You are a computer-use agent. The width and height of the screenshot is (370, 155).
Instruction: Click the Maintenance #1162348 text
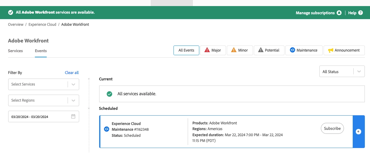pos(130,130)
